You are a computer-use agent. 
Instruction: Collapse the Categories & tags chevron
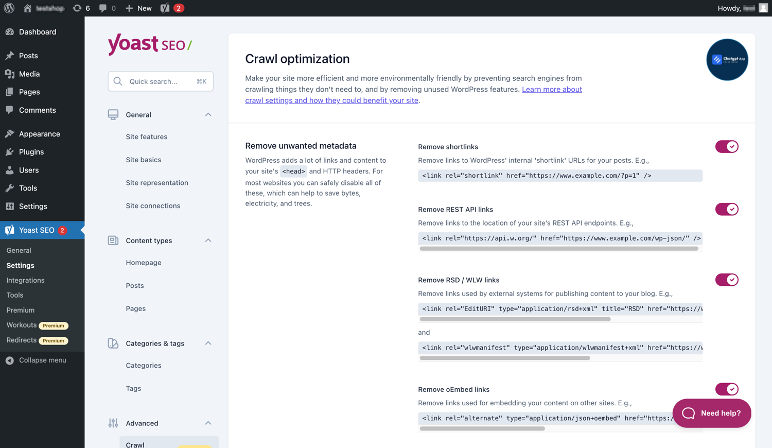[208, 343]
